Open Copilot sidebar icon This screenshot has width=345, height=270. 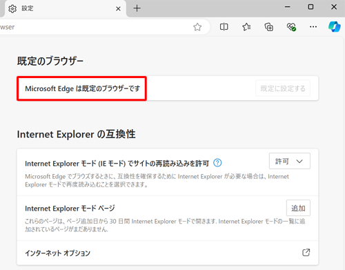tap(334, 27)
